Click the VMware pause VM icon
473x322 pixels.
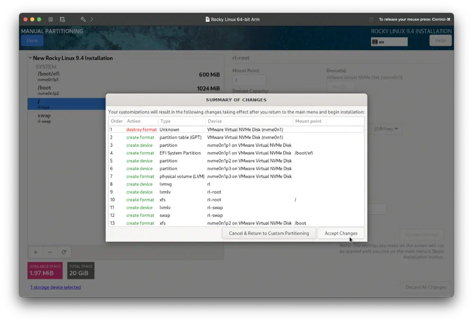pos(51,19)
